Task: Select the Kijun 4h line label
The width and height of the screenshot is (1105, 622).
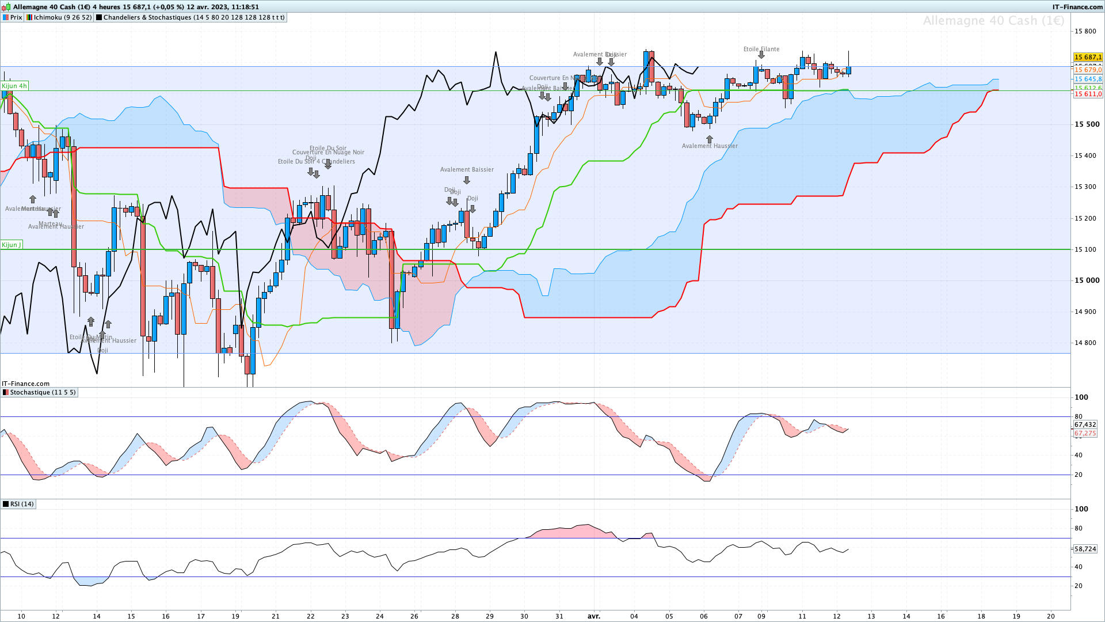Action: tap(14, 86)
